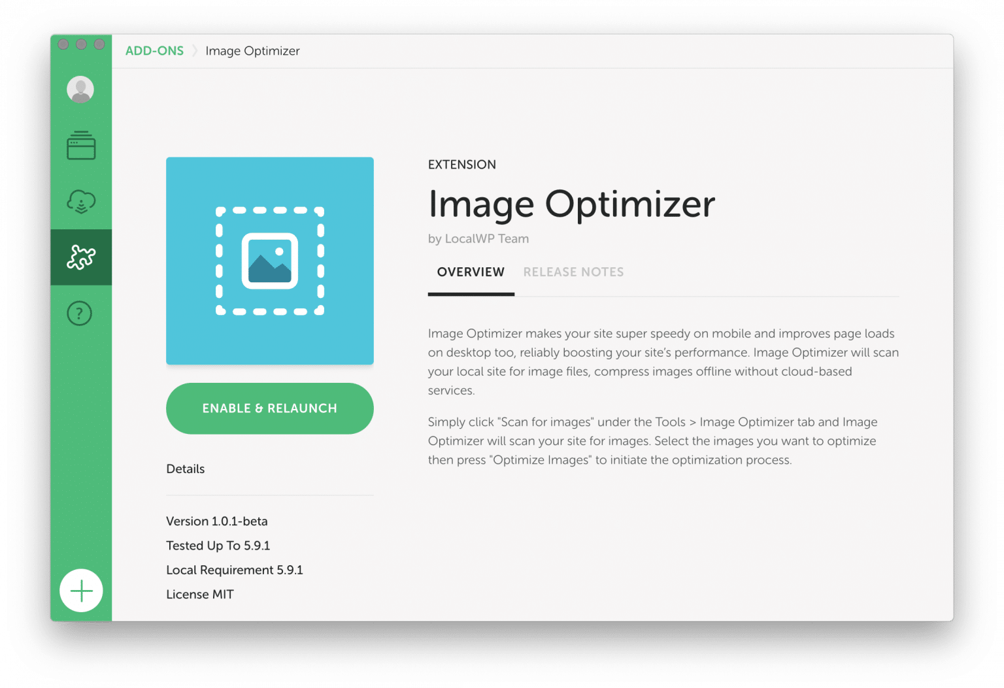The height and width of the screenshot is (688, 1004).
Task: Open the Help question mark icon
Action: [79, 312]
